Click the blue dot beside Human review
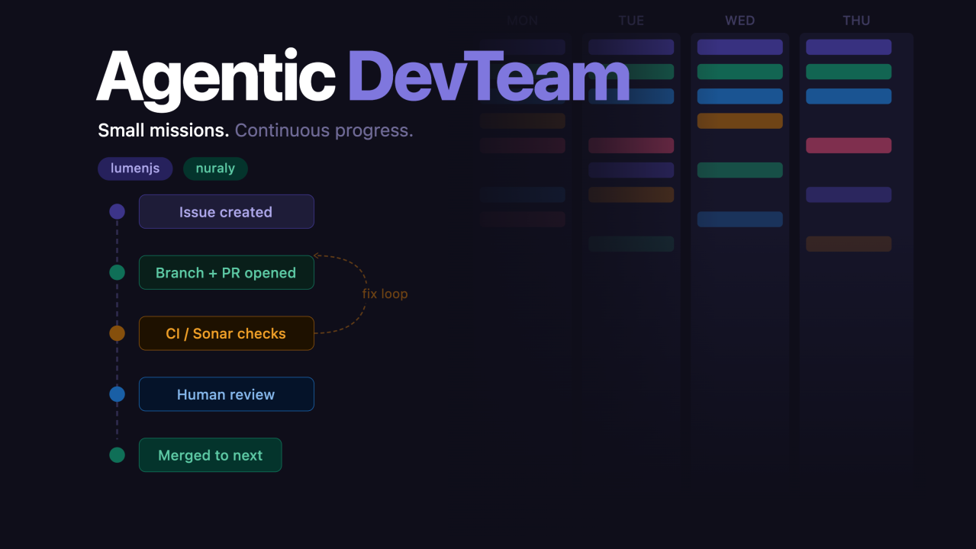Screen dimensions: 976x549 117,394
